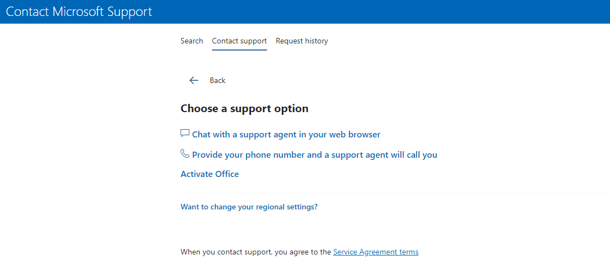This screenshot has width=610, height=277.
Task: Request a support agent callback by phone number
Action: [315, 154]
